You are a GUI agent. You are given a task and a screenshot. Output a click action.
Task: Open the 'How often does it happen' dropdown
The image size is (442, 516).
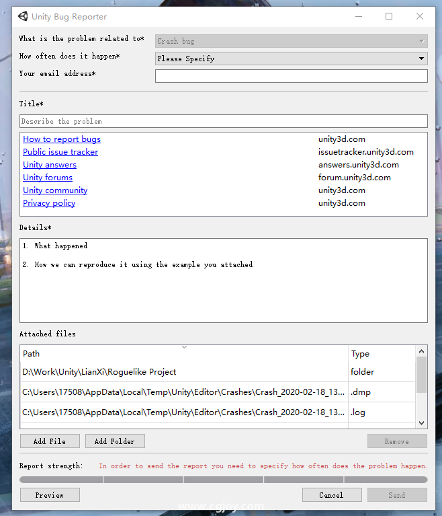pos(291,59)
